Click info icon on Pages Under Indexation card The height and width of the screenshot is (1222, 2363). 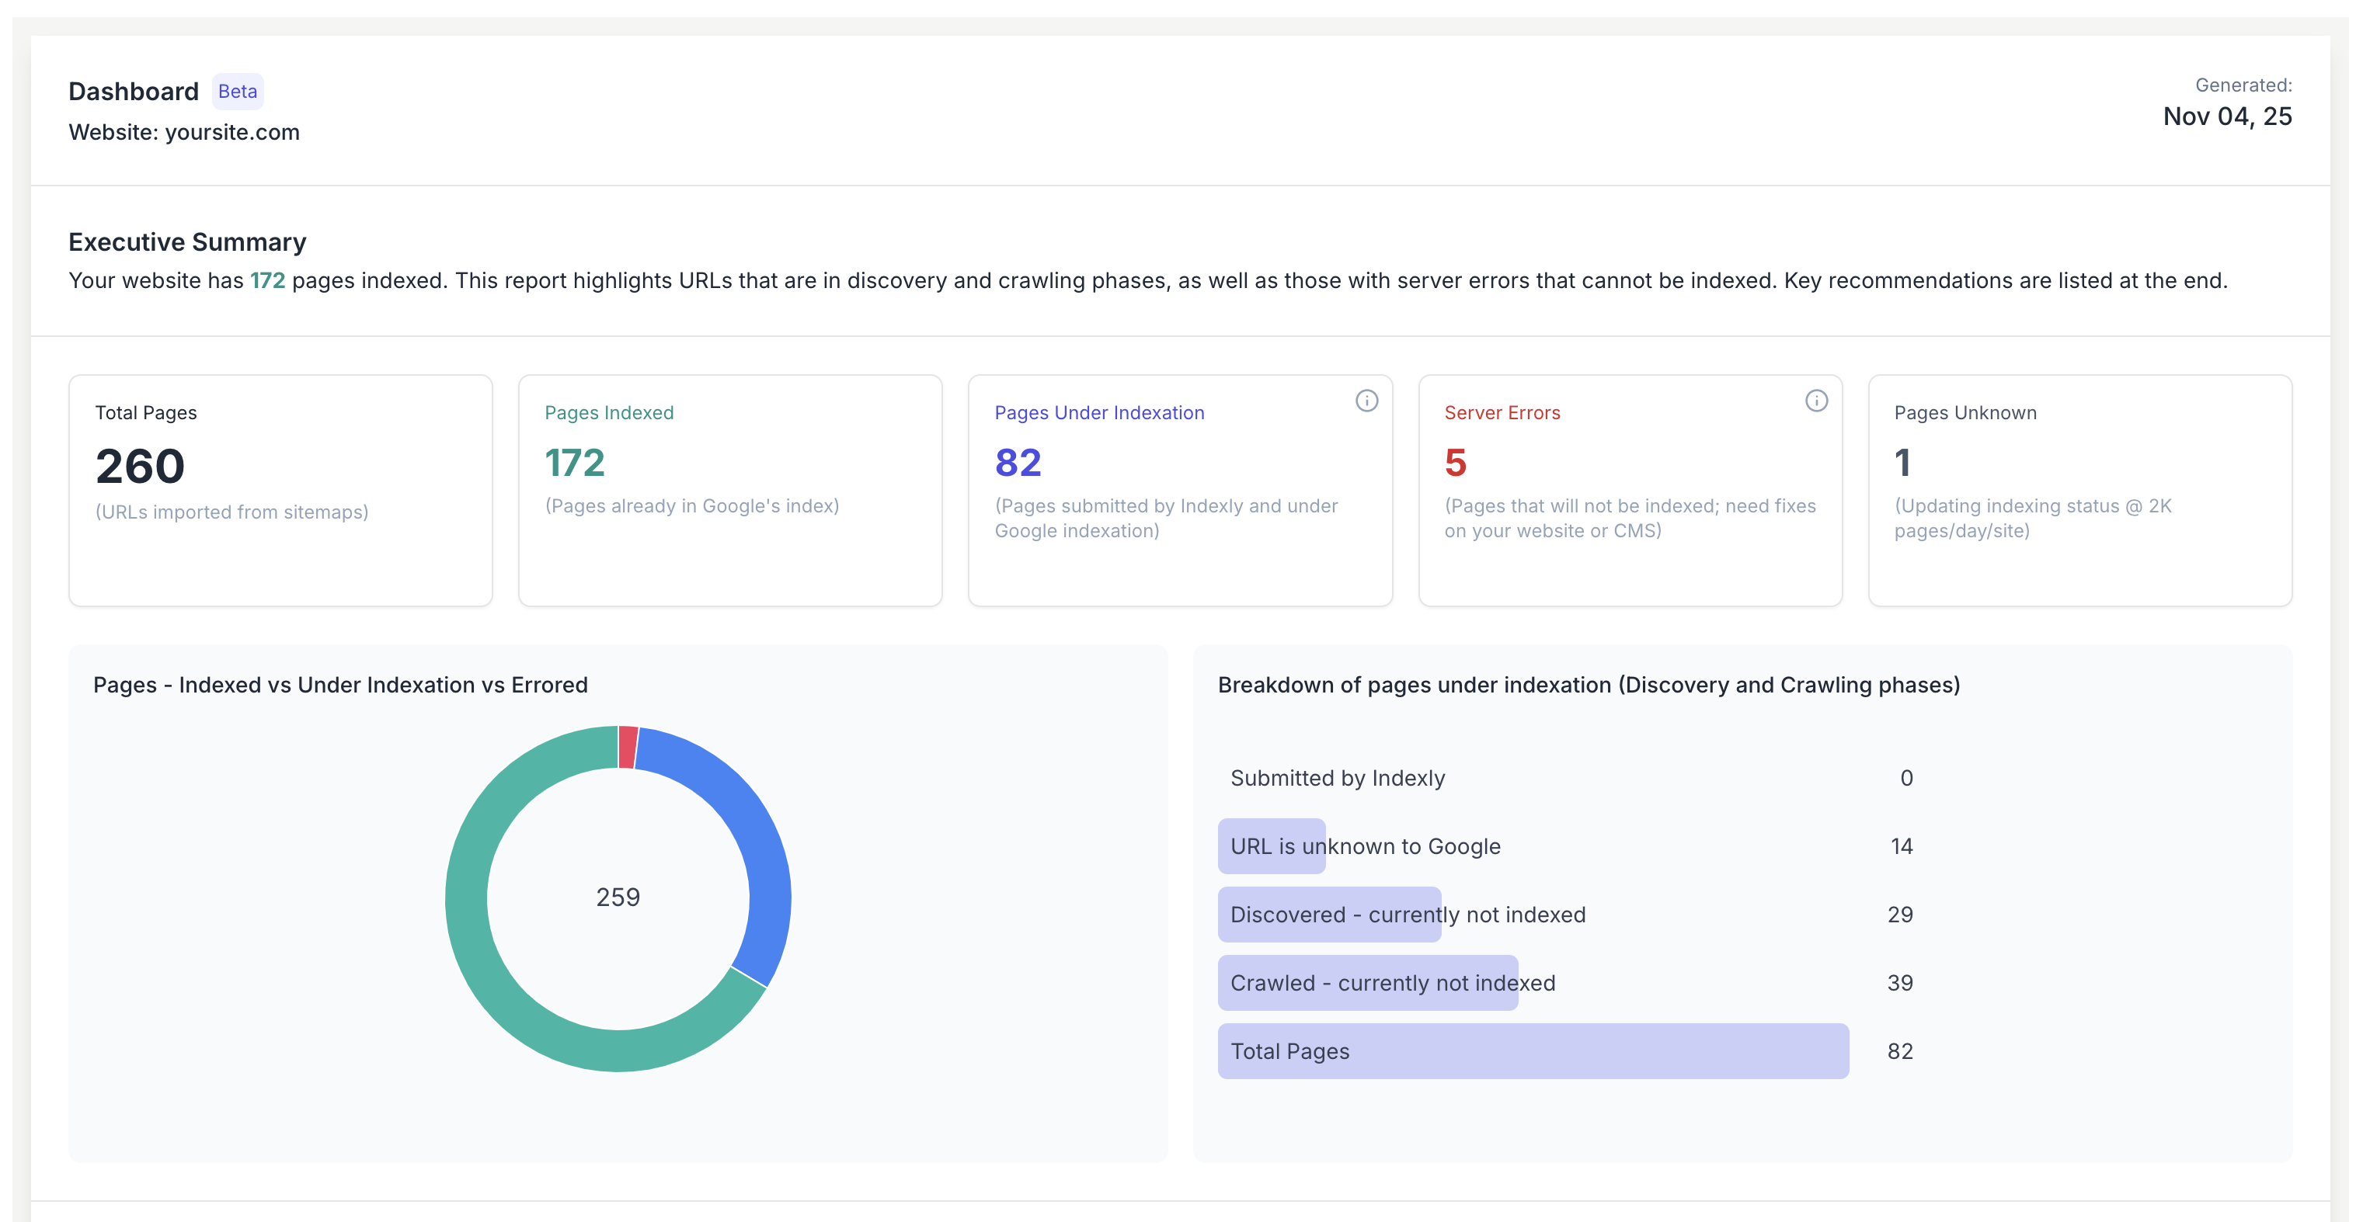[x=1366, y=401]
